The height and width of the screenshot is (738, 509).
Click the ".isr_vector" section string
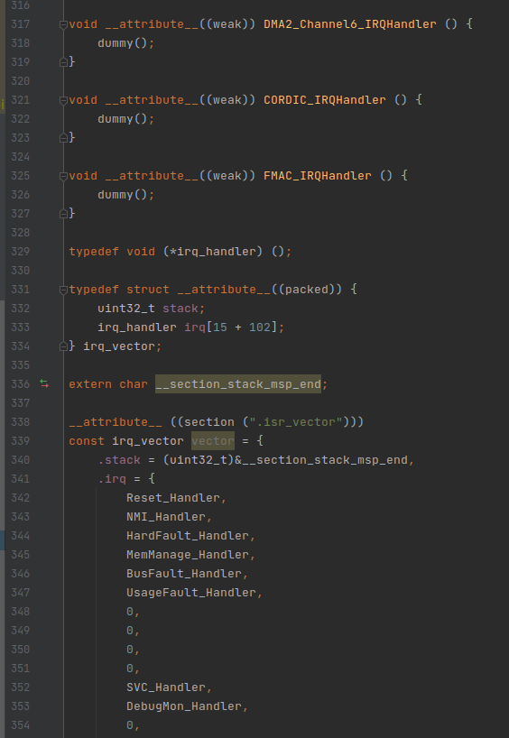click(296, 421)
